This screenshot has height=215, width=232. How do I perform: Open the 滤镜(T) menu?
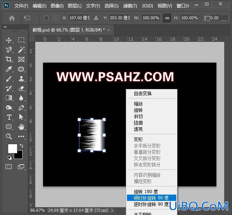click(x=130, y=6)
